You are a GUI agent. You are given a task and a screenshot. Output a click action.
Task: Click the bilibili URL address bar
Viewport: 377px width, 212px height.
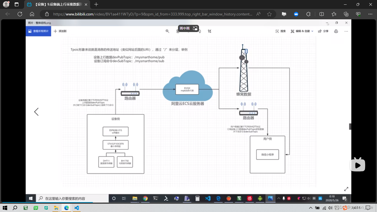point(153,14)
